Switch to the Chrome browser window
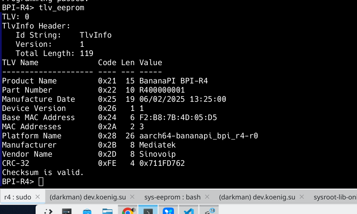Image resolution: width=357 pixels, height=214 pixels. [128, 210]
